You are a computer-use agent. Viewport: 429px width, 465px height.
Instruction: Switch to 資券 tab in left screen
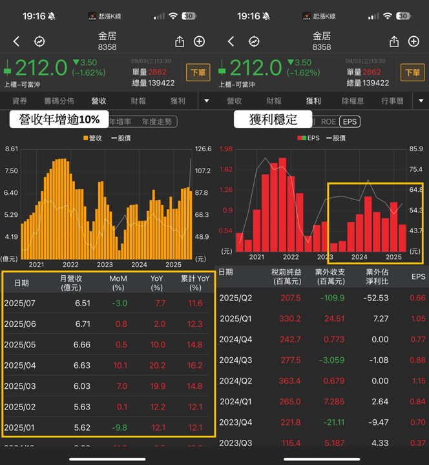(19, 101)
